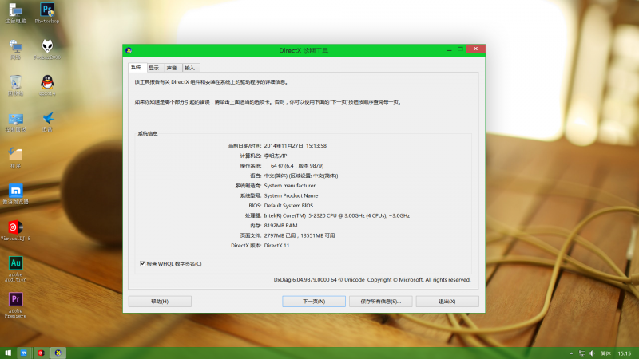Image resolution: width=639 pixels, height=359 pixels.
Task: Click the 下一页(N) button
Action: point(314,302)
